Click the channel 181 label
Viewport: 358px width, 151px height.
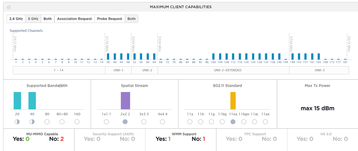(x=345, y=62)
